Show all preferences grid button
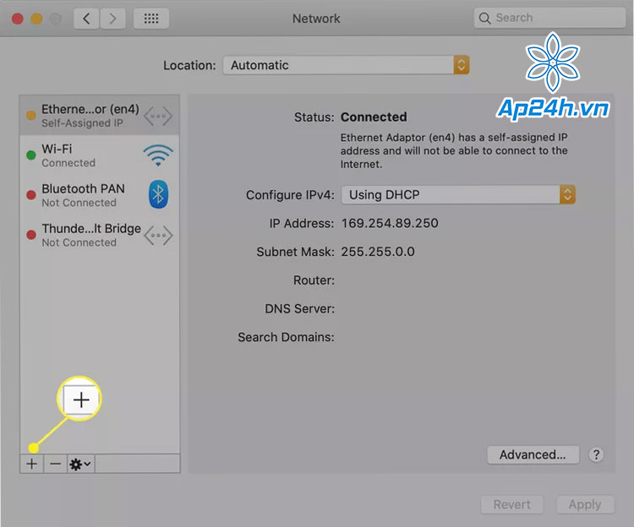 (x=151, y=19)
